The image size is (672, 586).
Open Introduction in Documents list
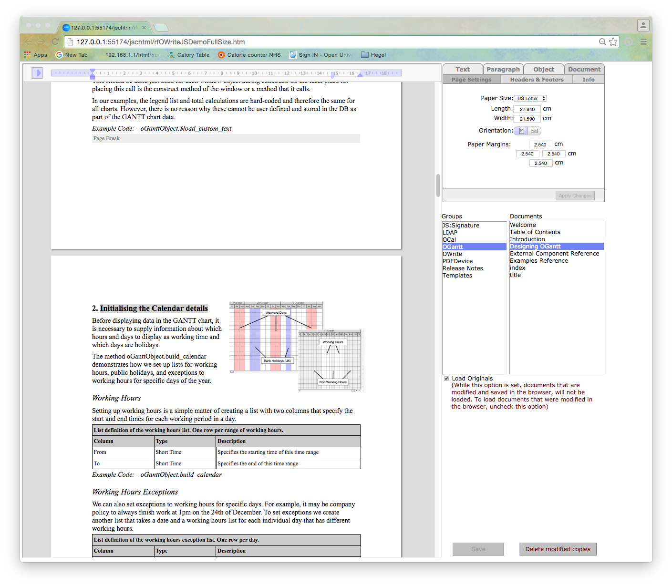557,239
